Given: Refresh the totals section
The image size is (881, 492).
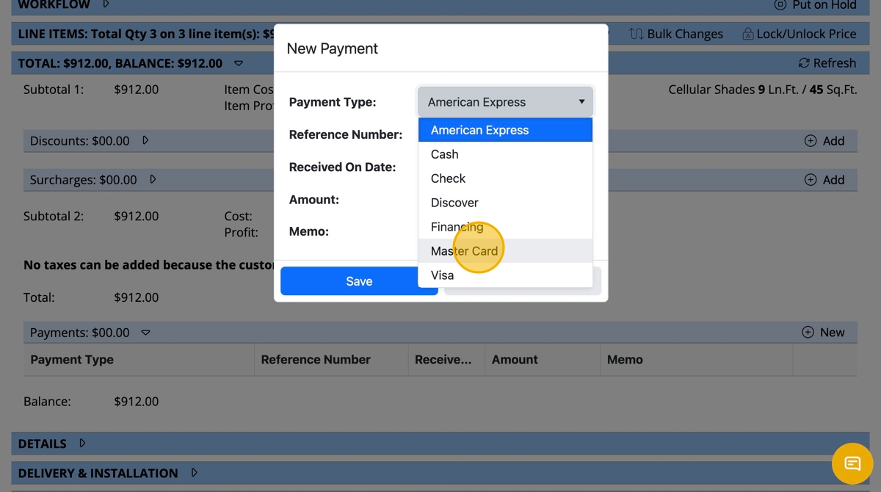Looking at the screenshot, I should click(x=827, y=63).
